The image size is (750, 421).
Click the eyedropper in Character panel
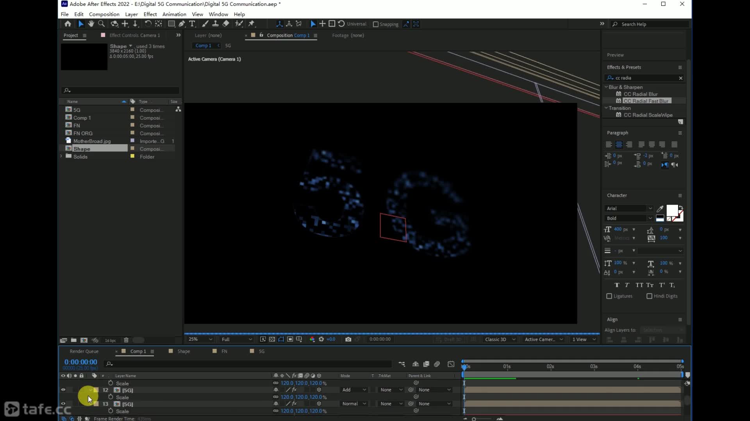(660, 209)
